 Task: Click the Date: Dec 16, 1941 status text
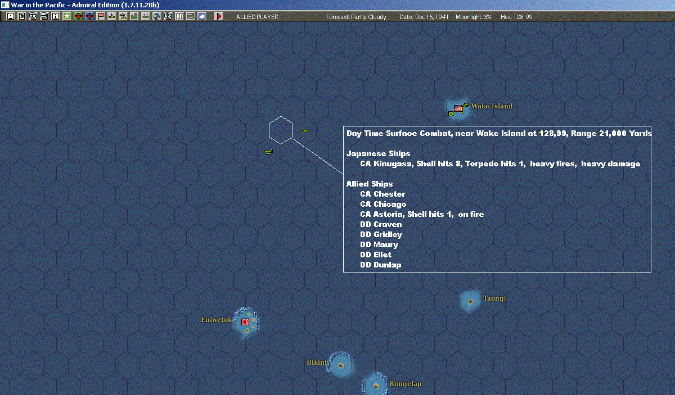424,17
